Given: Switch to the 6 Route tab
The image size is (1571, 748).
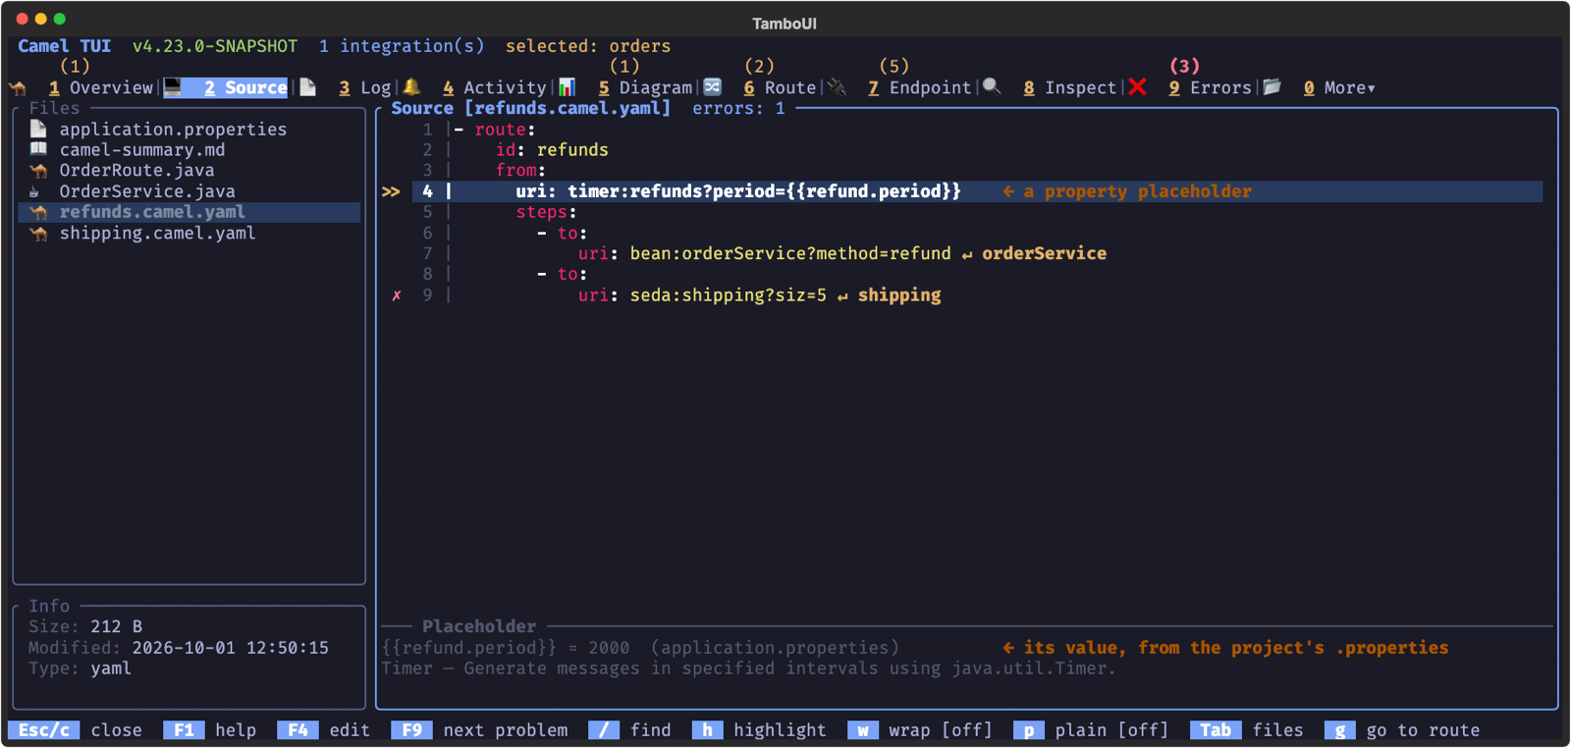Looking at the screenshot, I should click(x=780, y=87).
